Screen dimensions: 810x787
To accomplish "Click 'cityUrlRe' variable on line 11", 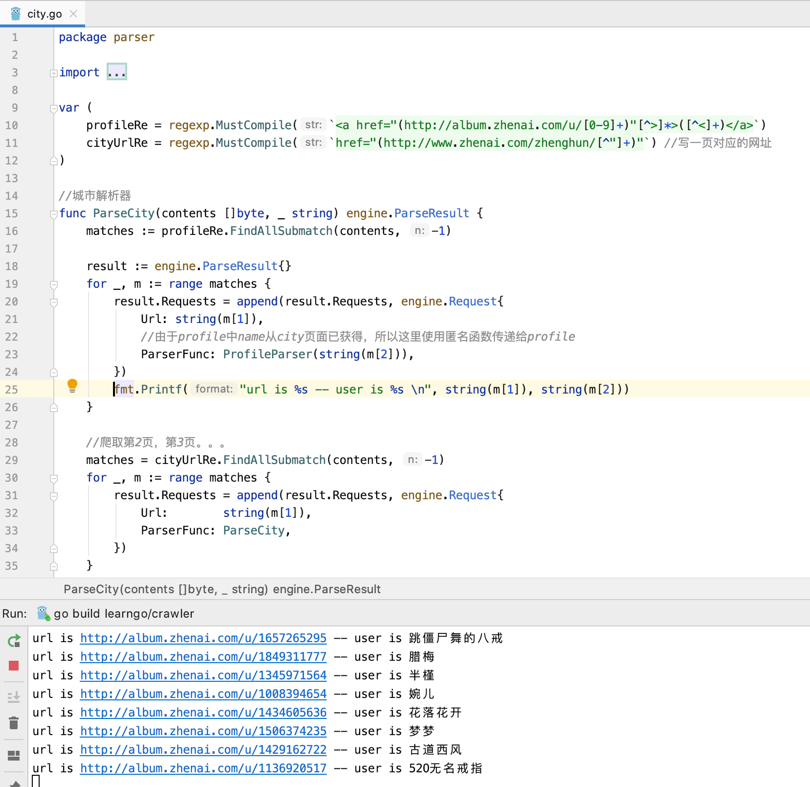I will pos(117,143).
